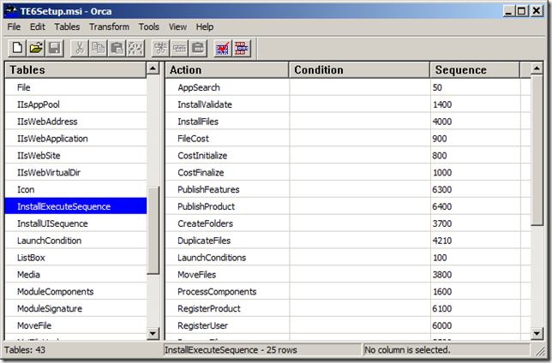Open the Edit menu

tap(38, 27)
